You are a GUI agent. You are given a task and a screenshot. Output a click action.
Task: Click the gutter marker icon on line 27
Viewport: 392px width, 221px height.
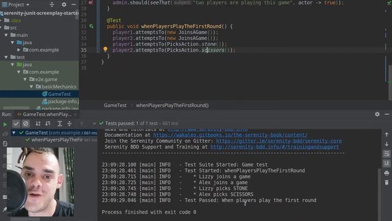[91, 2]
